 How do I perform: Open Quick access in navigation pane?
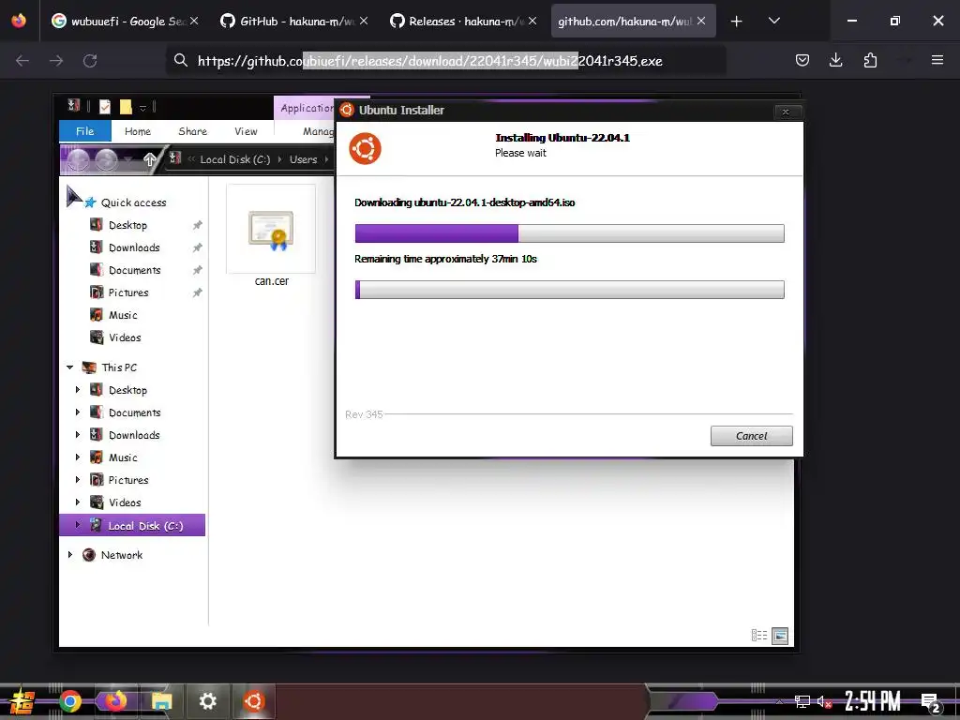[133, 202]
